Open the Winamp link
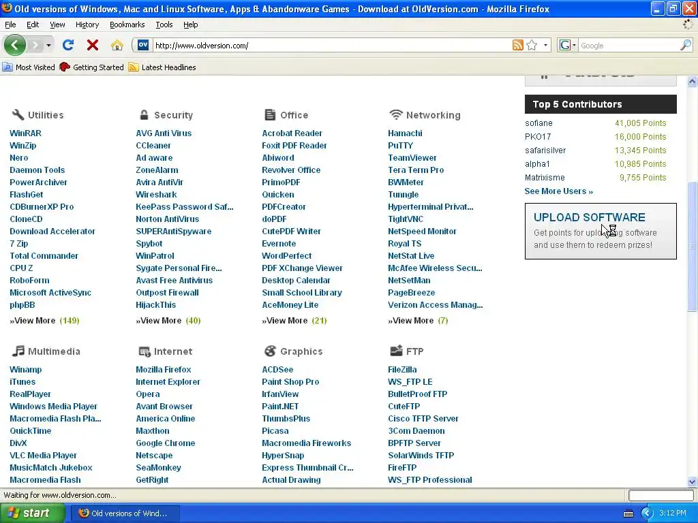 [x=25, y=369]
